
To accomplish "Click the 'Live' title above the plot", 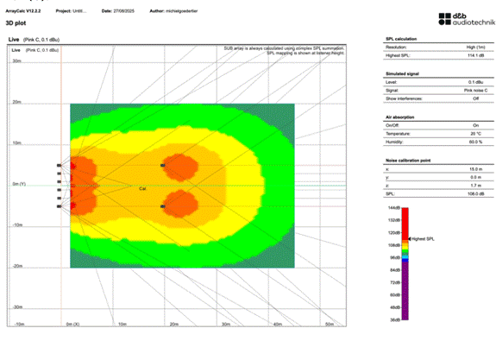I will coord(14,39).
